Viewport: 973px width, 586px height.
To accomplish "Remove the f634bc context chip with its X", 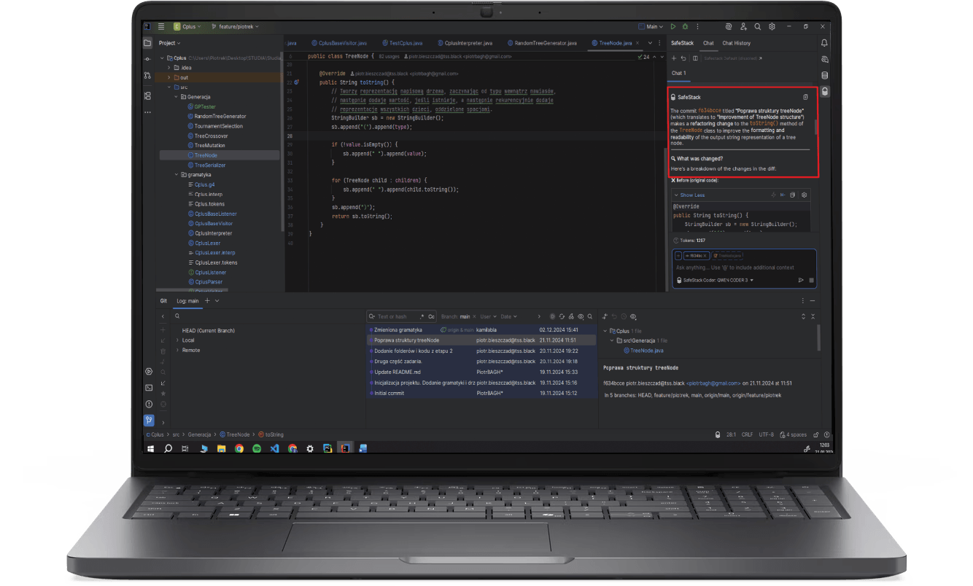I will point(705,256).
